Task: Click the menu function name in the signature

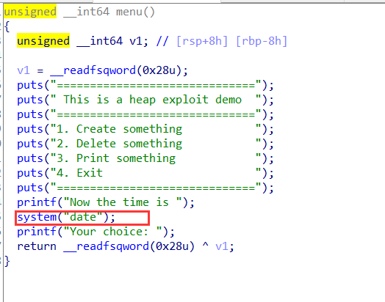Action: click(x=129, y=12)
